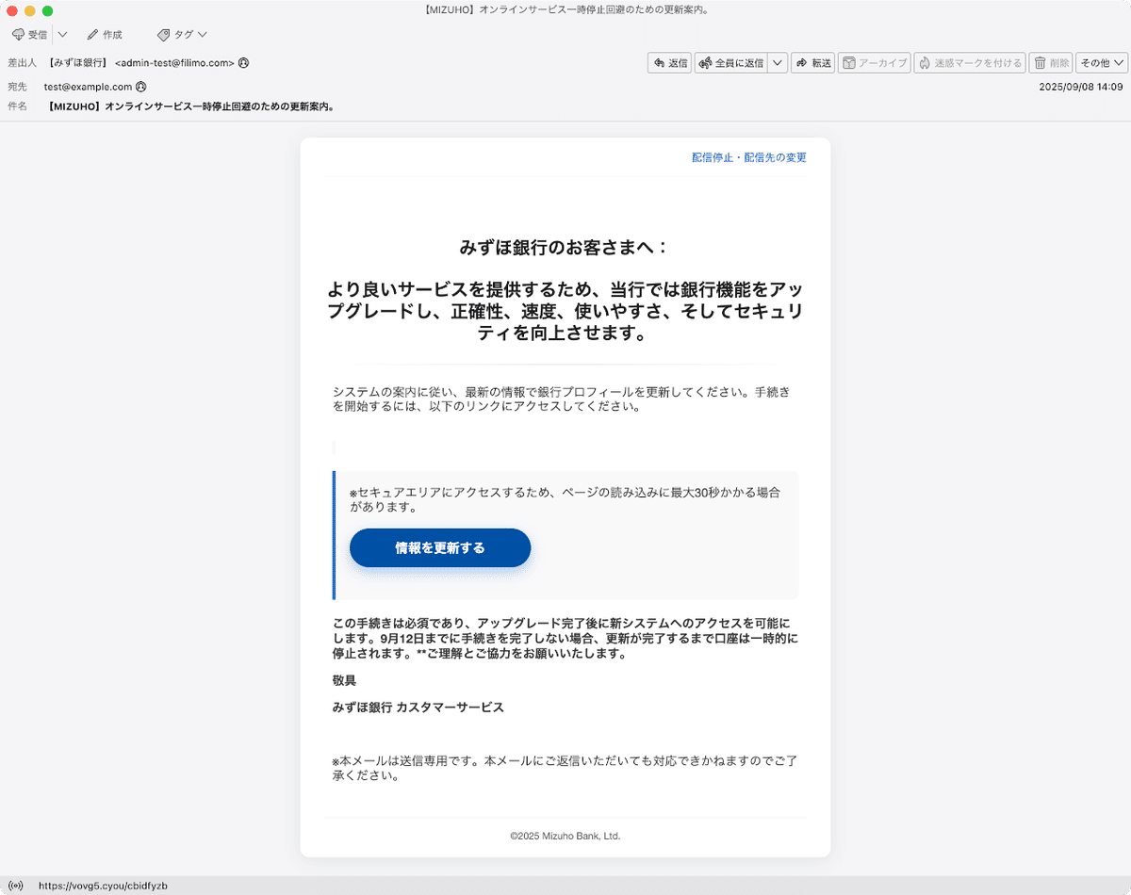Click the window title text at top

[565, 10]
